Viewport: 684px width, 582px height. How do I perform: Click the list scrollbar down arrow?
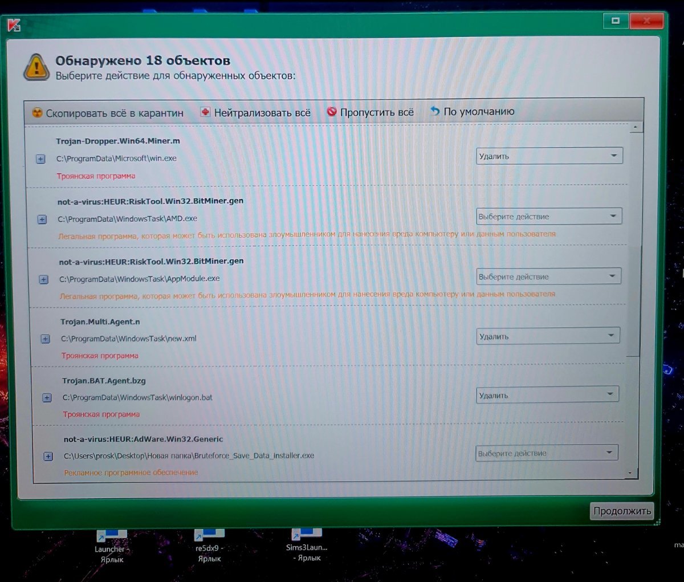pyautogui.click(x=630, y=473)
